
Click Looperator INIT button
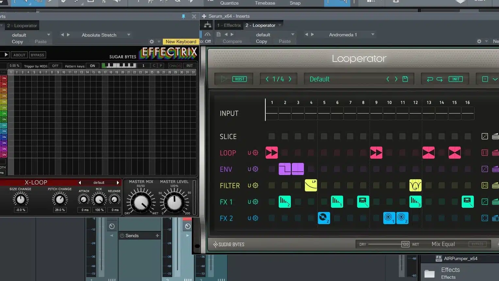456,79
